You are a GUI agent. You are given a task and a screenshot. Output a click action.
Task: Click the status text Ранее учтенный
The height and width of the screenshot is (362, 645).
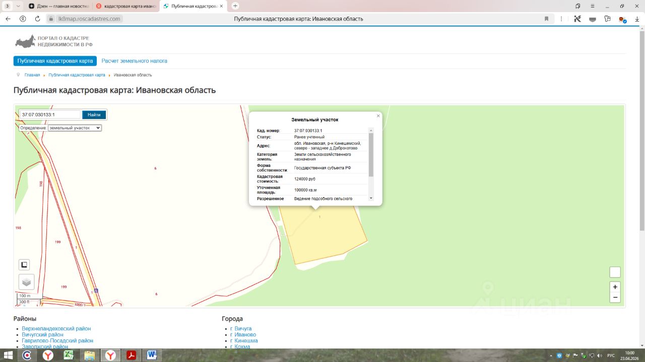tap(309, 137)
